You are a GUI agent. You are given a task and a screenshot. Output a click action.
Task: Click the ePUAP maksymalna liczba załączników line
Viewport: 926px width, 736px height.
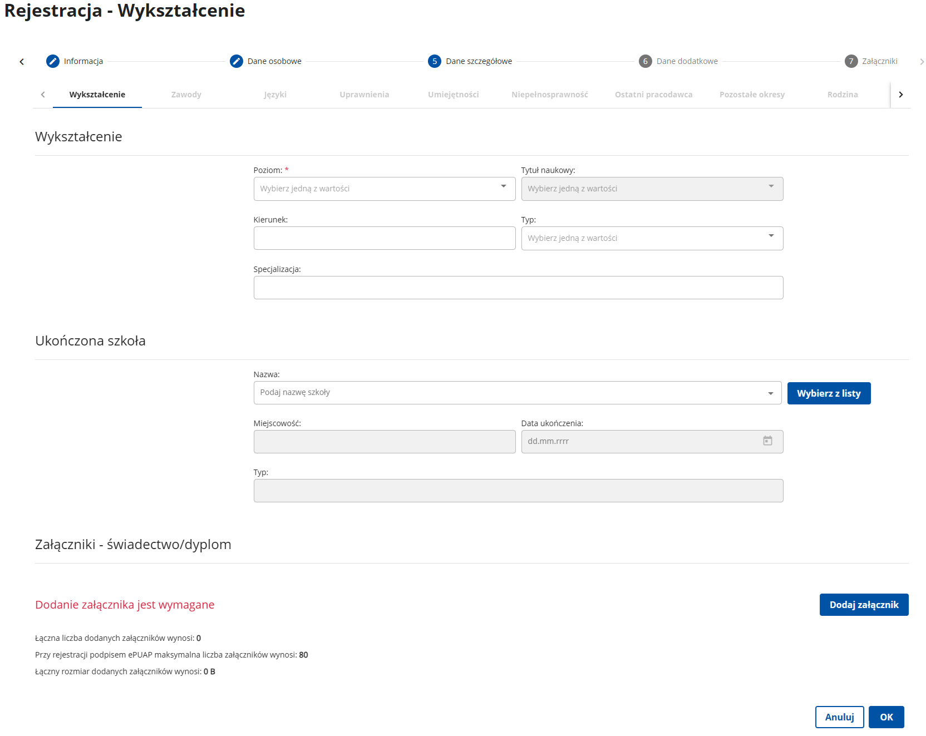coord(171,655)
